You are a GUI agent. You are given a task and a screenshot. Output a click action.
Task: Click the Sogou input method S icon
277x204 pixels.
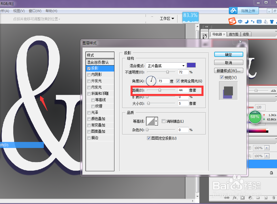click(x=232, y=21)
